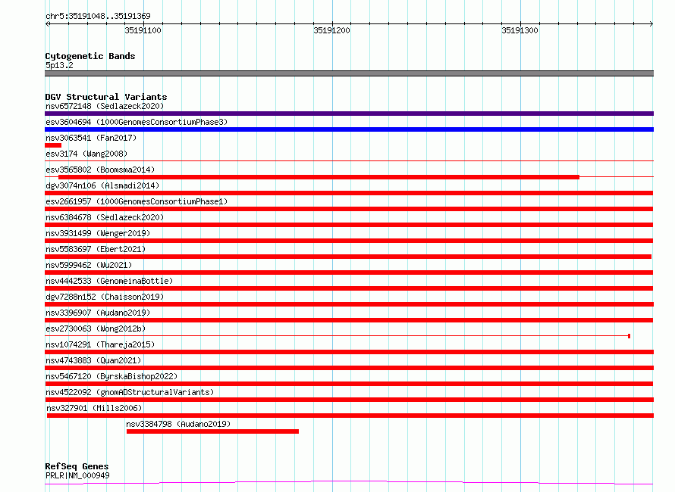Select the red nsv4522092 gnomAD bar
The width and height of the screenshot is (675, 492).
[x=349, y=400]
